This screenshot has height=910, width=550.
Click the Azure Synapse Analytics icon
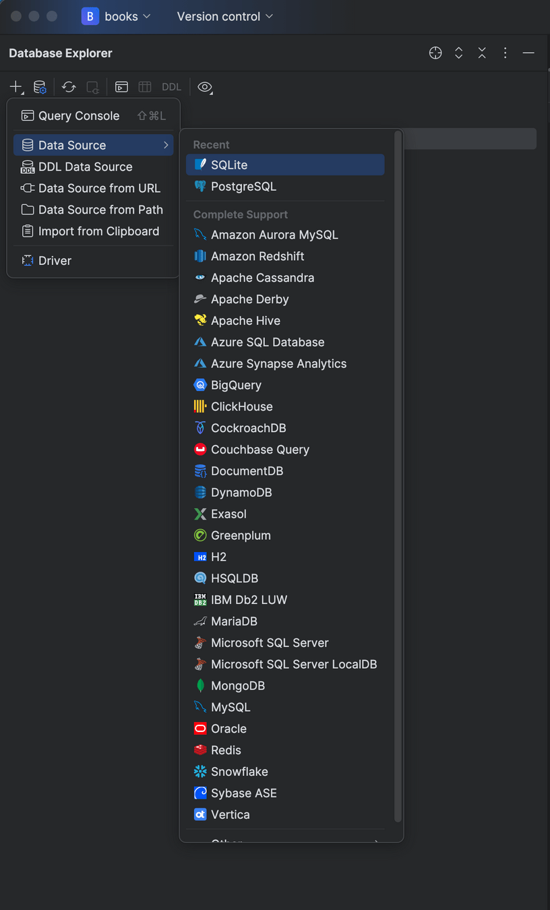point(200,364)
